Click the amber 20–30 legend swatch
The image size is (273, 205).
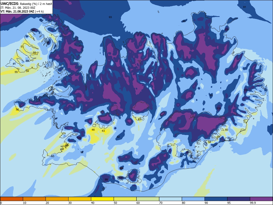(x=57, y=199)
